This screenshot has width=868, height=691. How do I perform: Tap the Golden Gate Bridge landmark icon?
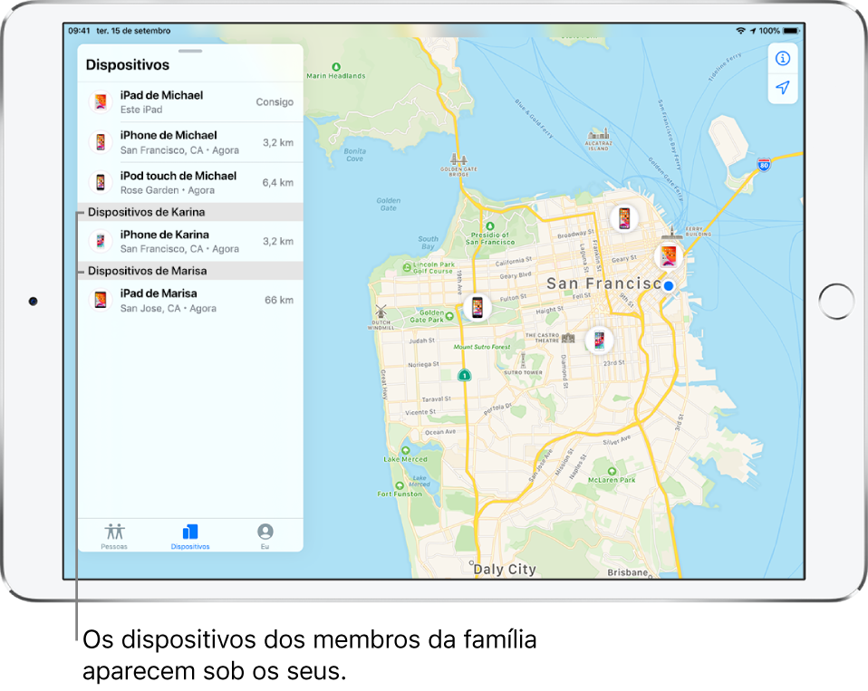[x=458, y=160]
